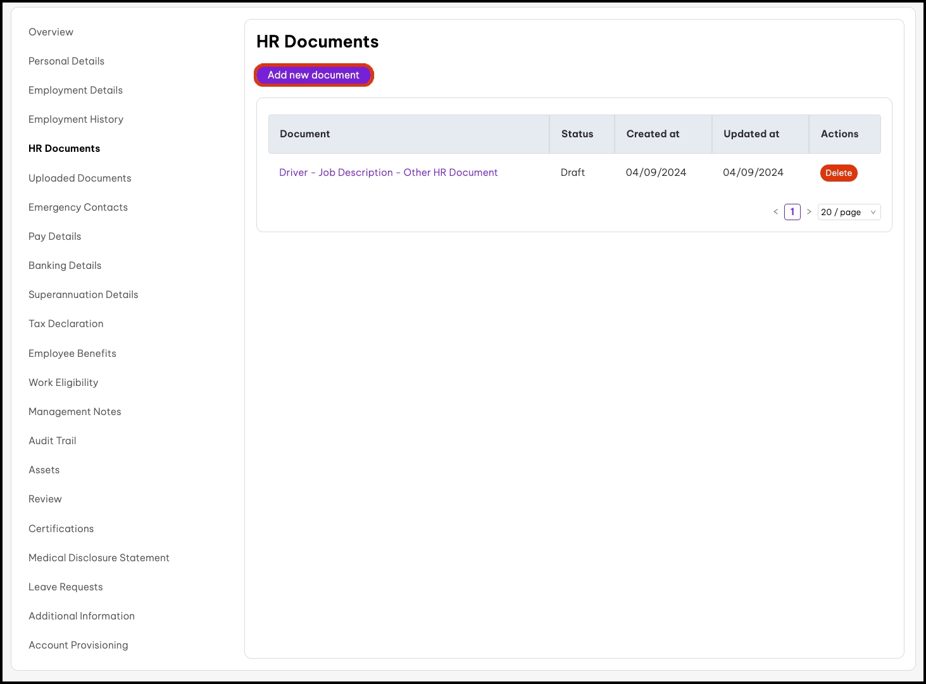The image size is (926, 684).
Task: Open Emergency Contacts section
Action: pos(78,208)
